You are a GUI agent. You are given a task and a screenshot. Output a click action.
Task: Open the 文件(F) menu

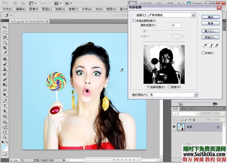point(7,9)
